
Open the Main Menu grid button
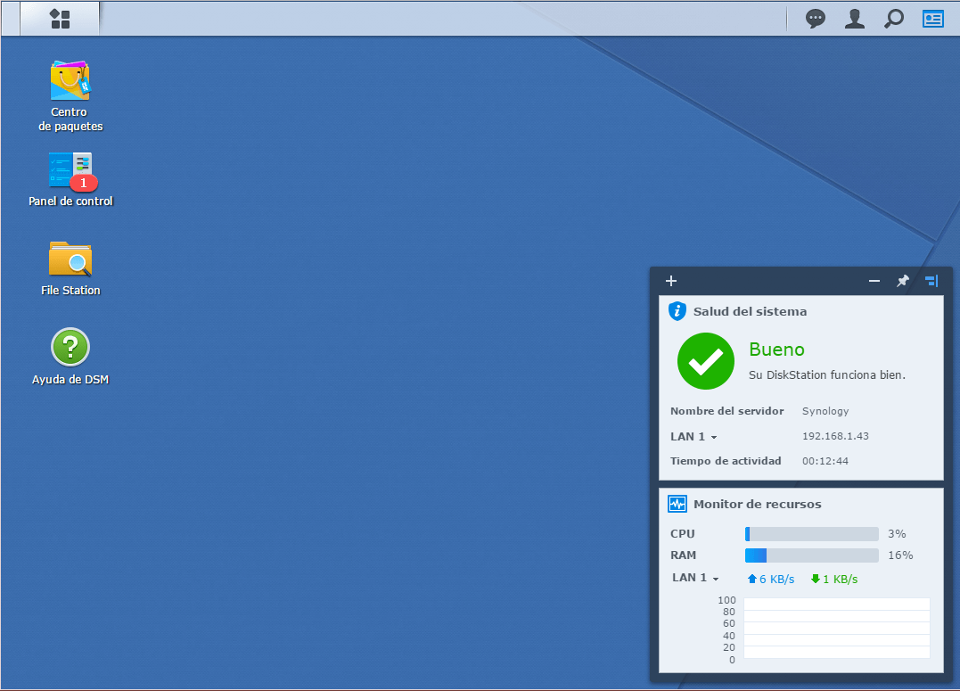[60, 19]
